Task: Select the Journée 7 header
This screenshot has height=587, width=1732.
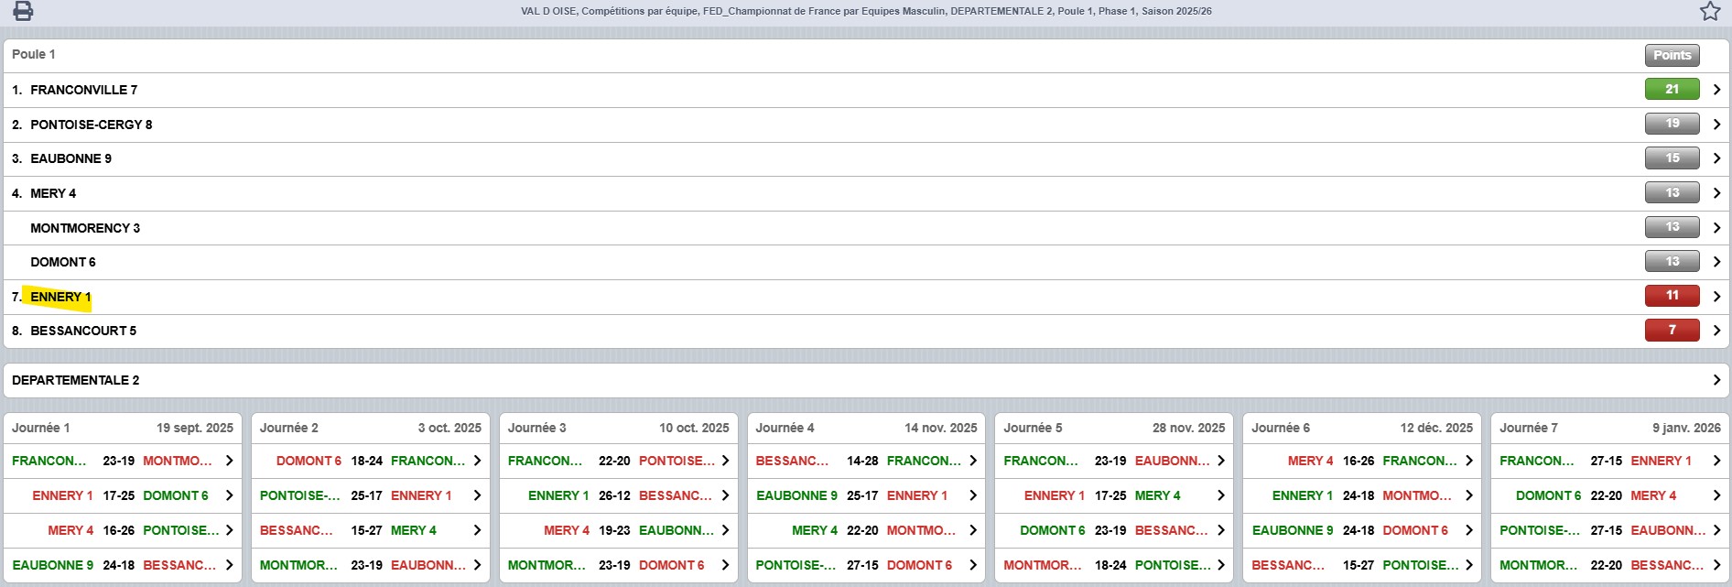Action: click(x=1528, y=428)
